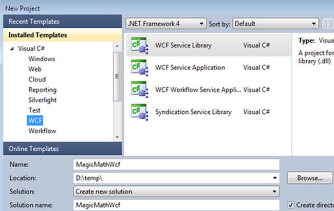Select the WCF template category
The width and height of the screenshot is (334, 211).
pos(35,120)
